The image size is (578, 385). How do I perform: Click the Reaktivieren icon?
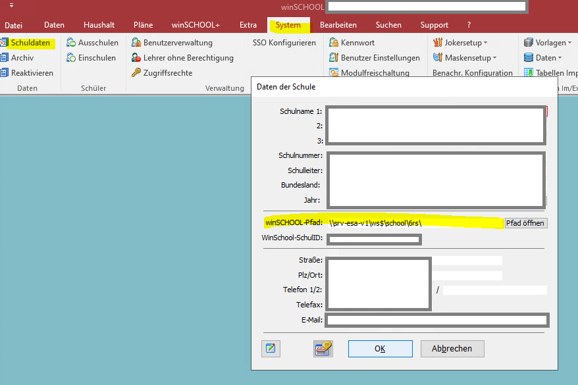point(4,72)
